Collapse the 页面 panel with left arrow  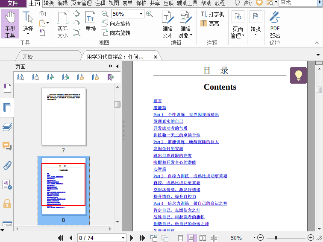117,66
